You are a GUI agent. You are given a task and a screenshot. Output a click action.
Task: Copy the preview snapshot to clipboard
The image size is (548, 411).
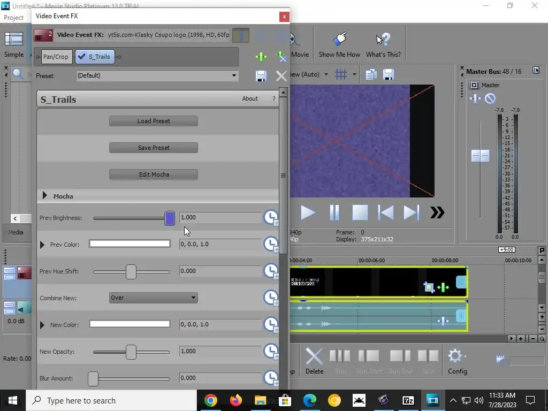click(371, 74)
